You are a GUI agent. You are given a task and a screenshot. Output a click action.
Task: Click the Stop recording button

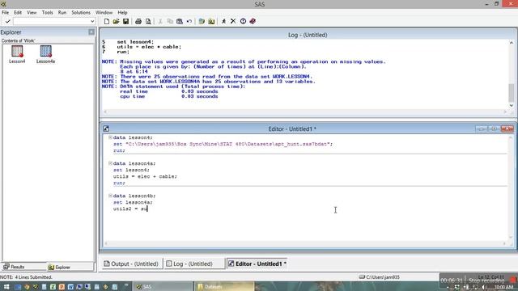pos(486,280)
